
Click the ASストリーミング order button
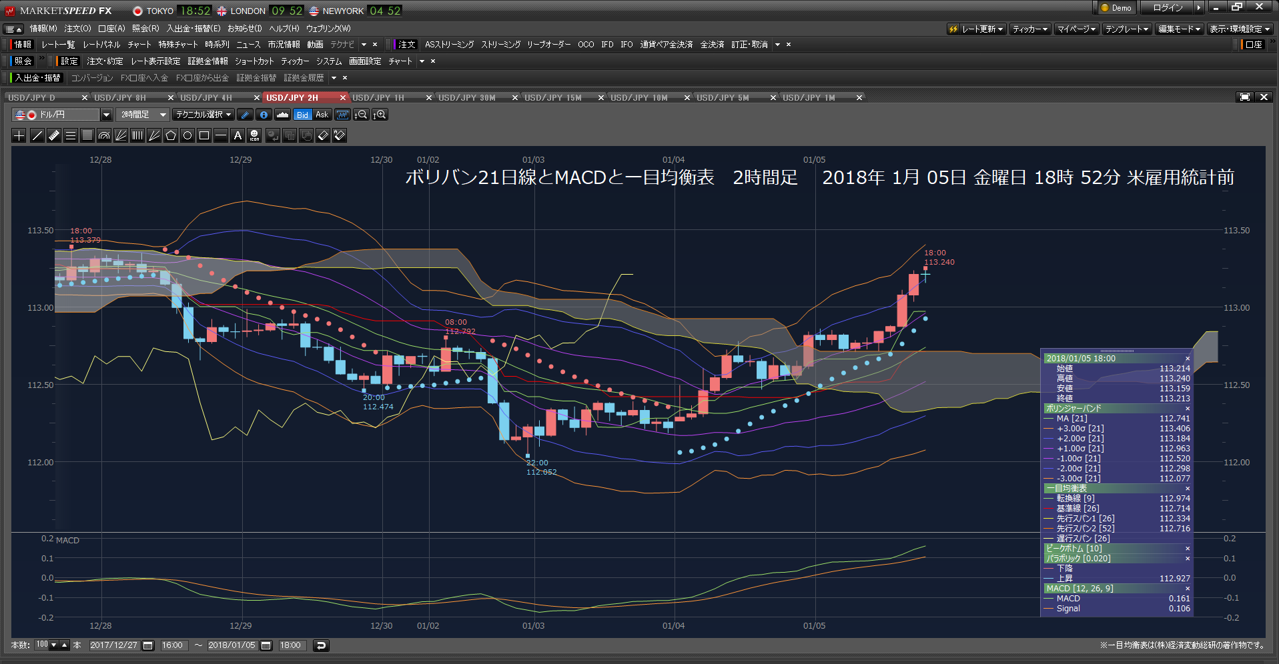coord(449,45)
